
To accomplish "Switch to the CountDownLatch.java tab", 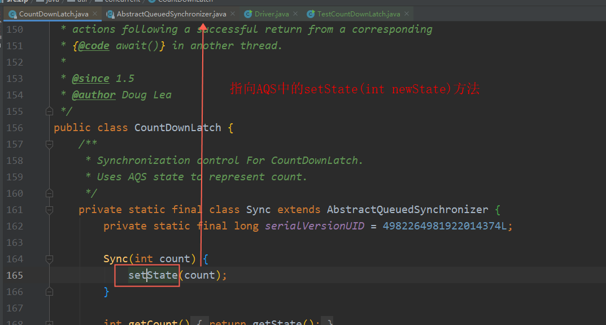I will point(53,14).
